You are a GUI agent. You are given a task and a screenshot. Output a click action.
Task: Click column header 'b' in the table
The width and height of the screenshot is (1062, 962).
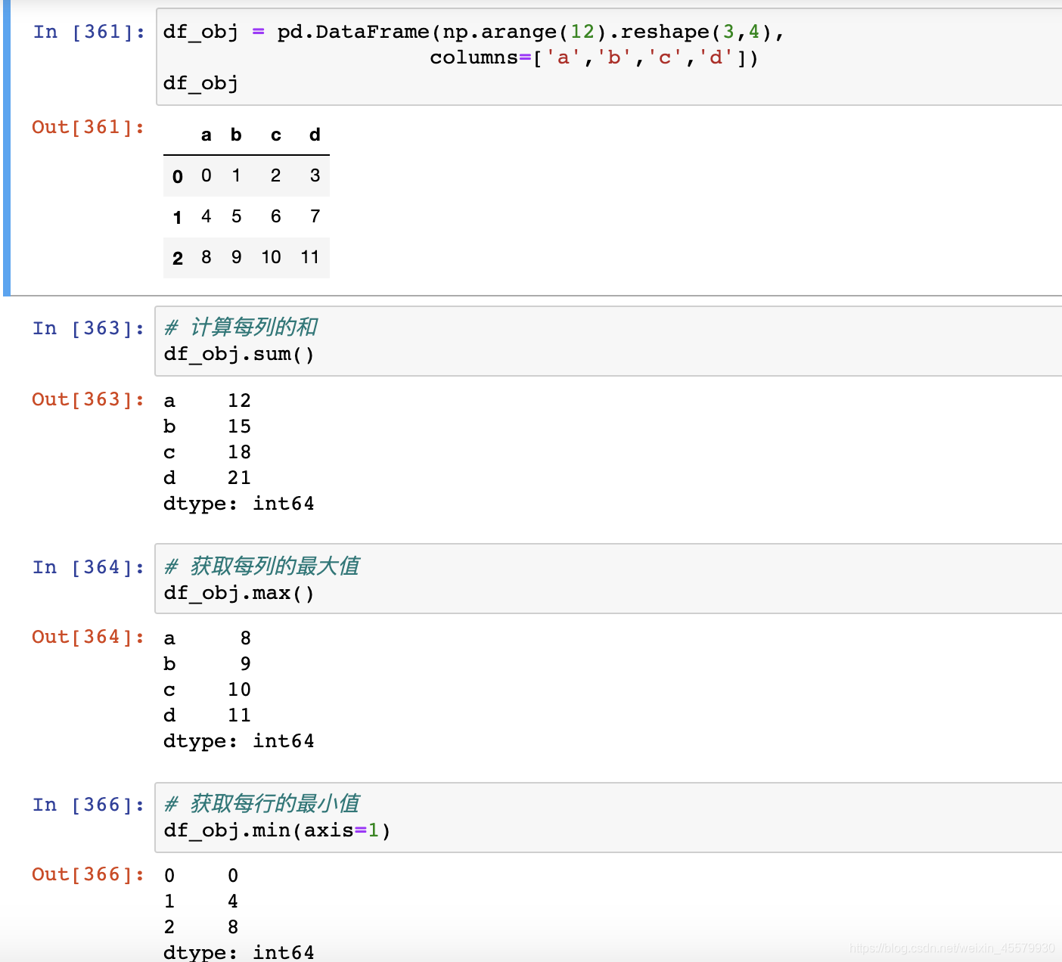coord(236,135)
